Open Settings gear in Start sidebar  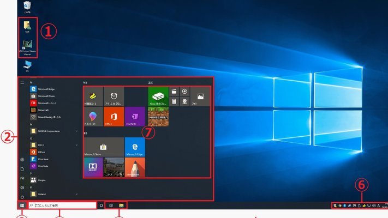click(x=22, y=187)
